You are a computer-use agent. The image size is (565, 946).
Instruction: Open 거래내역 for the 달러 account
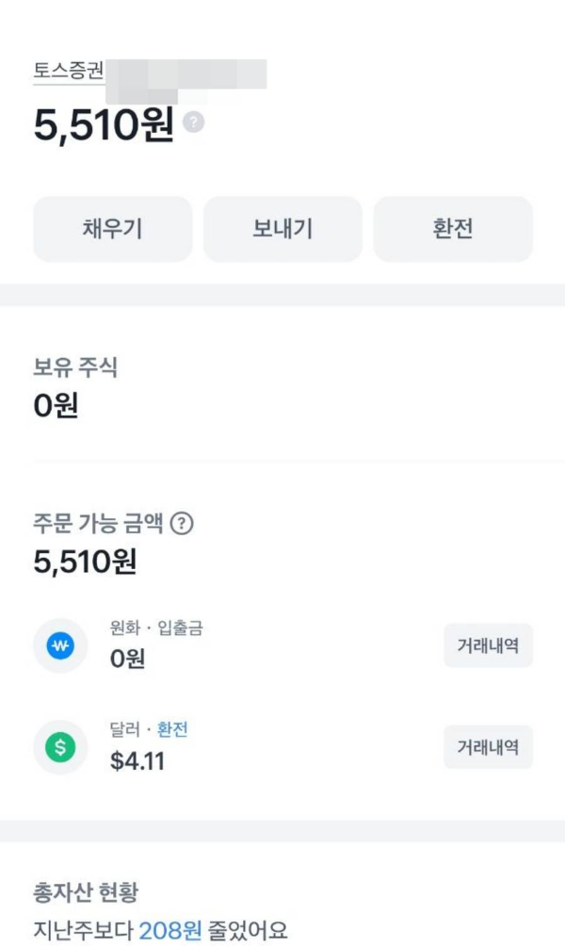click(x=490, y=744)
